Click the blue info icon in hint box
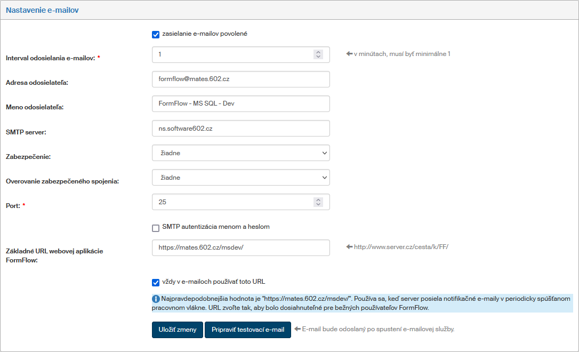This screenshot has width=579, height=352. pyautogui.click(x=156, y=299)
